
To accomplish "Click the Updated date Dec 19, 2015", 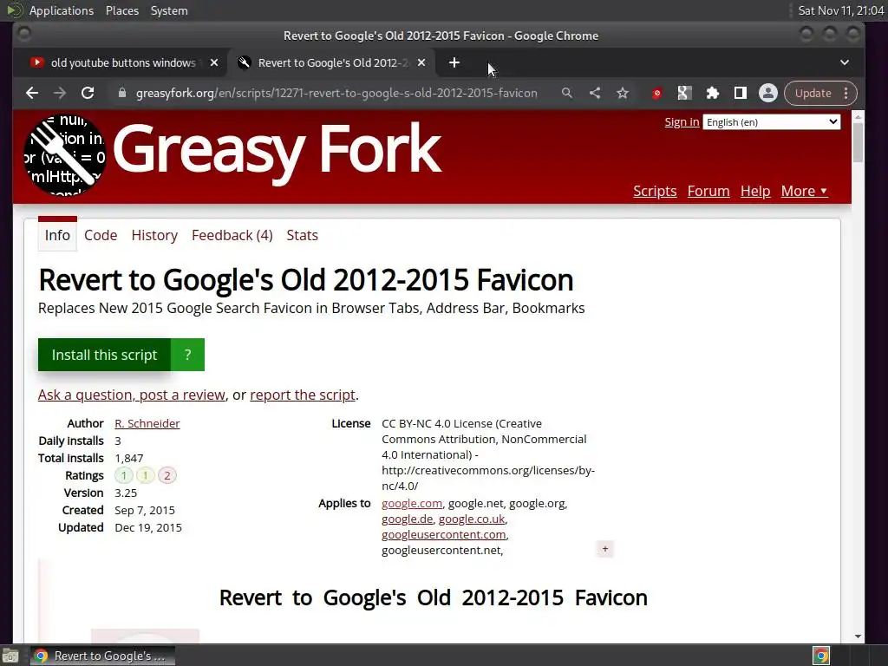I will (148, 527).
